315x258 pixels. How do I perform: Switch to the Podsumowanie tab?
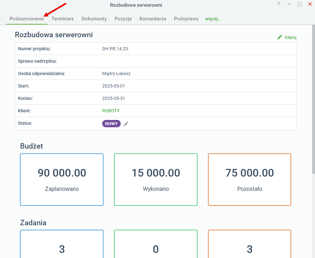(x=27, y=19)
